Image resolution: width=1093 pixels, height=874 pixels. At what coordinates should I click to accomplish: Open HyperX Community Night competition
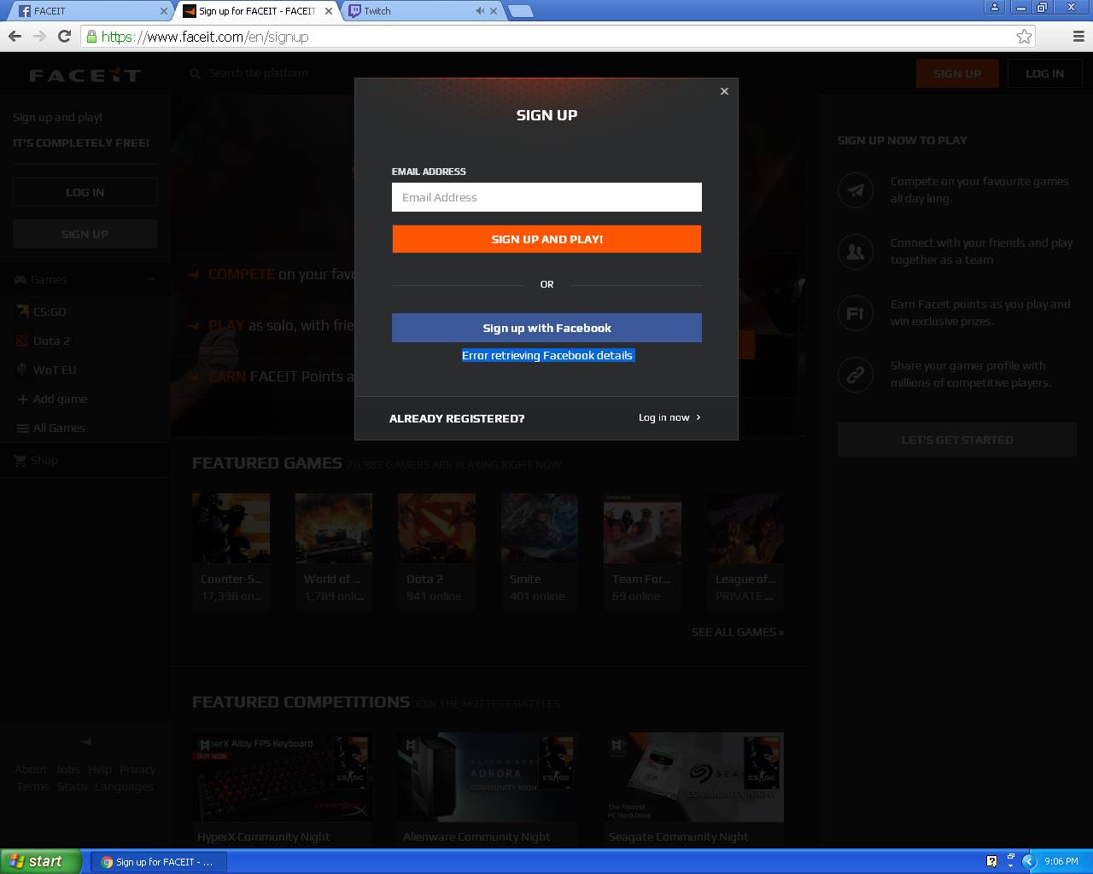pyautogui.click(x=282, y=790)
